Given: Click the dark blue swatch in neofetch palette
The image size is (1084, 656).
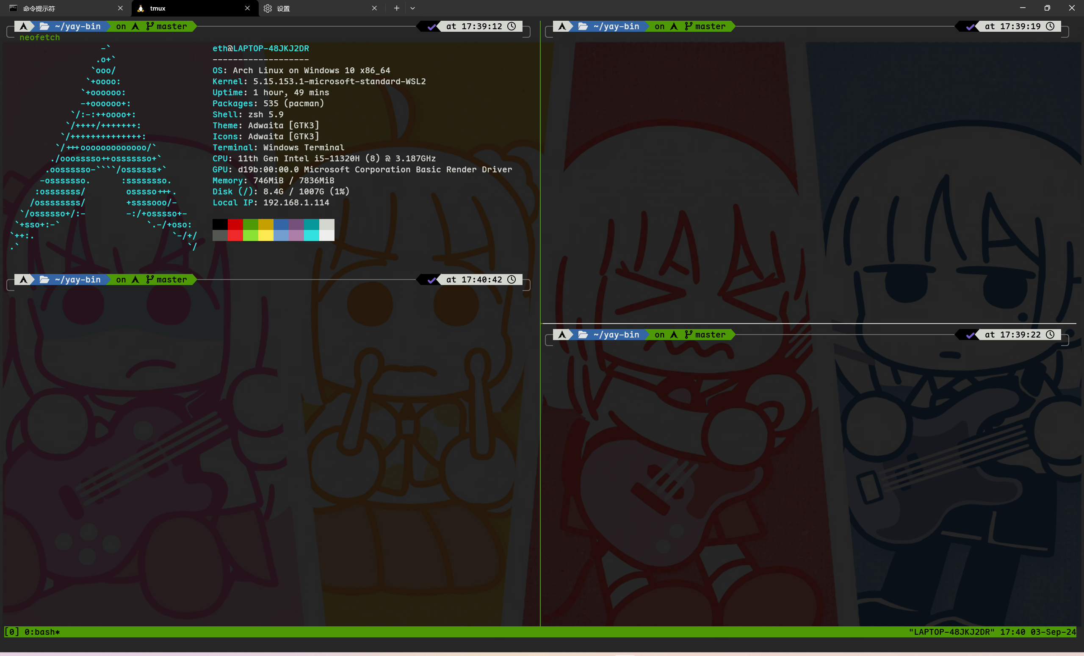Looking at the screenshot, I should (281, 224).
